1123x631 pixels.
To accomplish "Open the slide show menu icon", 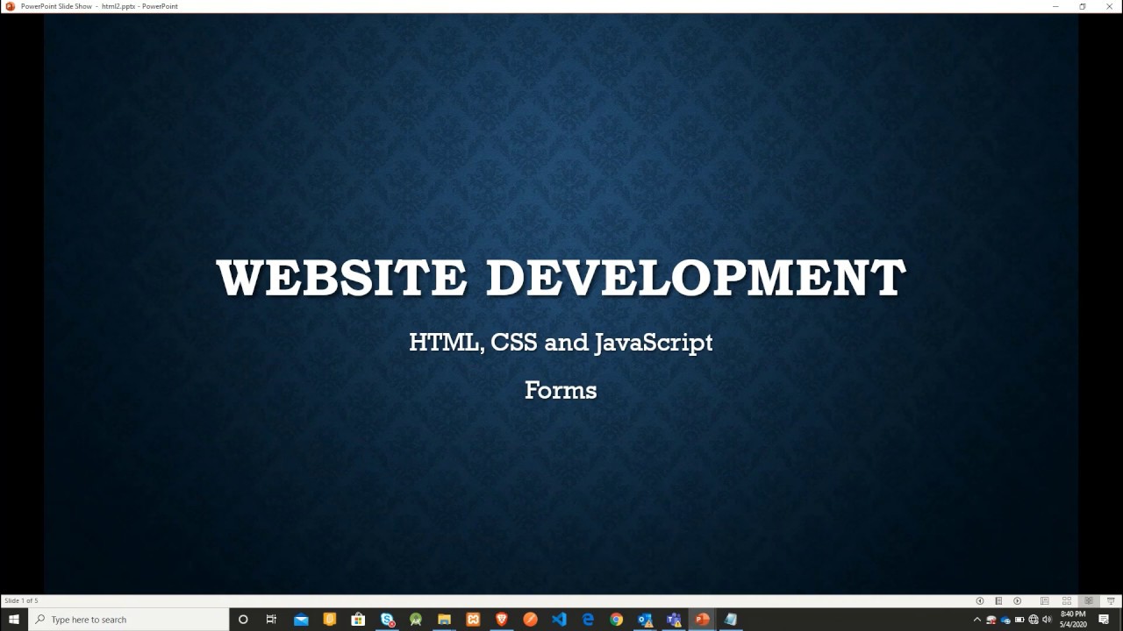I will pos(998,600).
